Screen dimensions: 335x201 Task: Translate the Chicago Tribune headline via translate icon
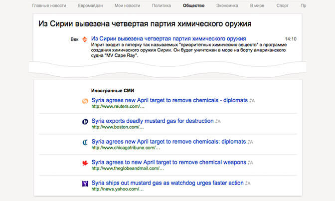coord(250,142)
